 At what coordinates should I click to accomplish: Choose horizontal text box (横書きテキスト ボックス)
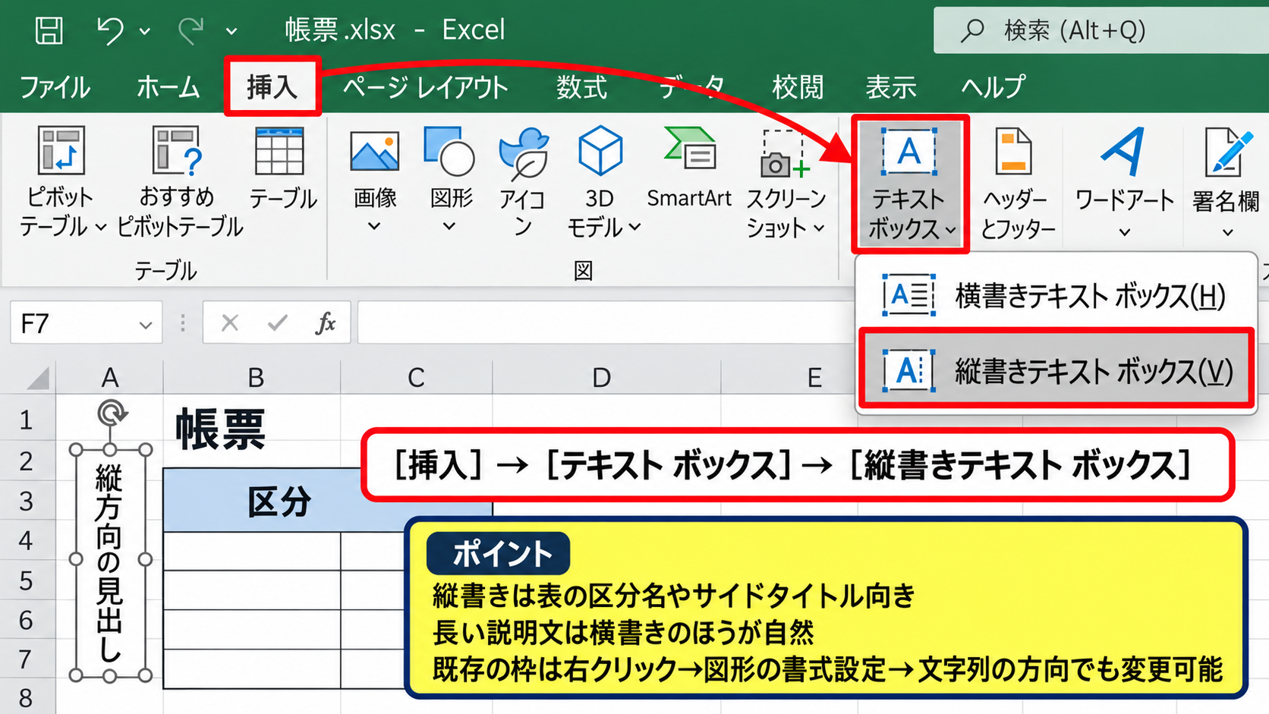tap(1056, 295)
